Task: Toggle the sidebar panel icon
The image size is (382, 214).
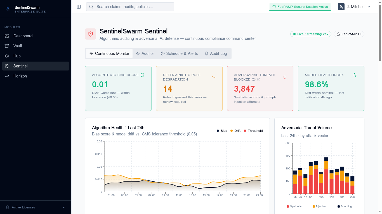Action: pyautogui.click(x=79, y=7)
